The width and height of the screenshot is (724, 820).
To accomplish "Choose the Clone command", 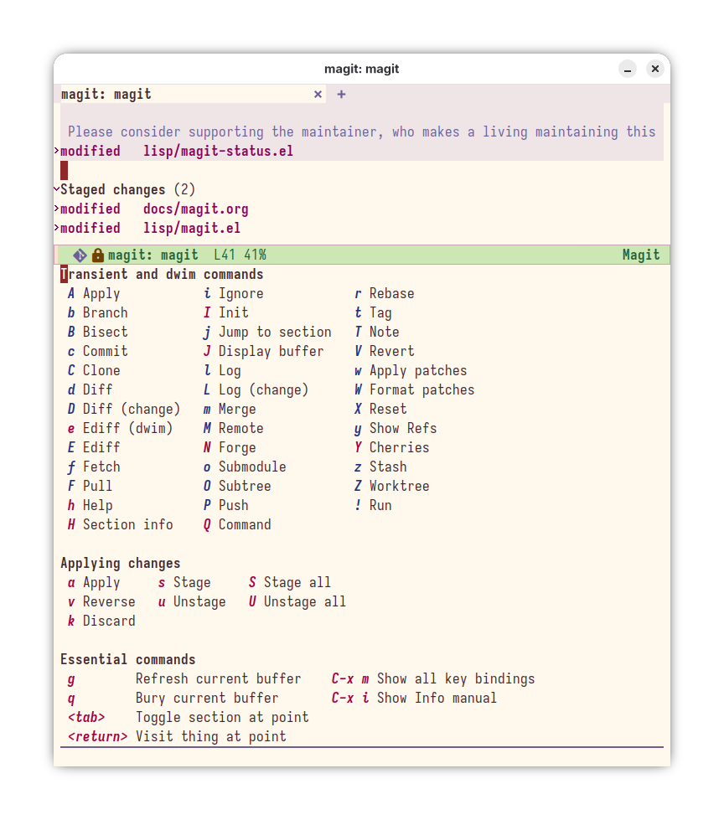I will (94, 371).
